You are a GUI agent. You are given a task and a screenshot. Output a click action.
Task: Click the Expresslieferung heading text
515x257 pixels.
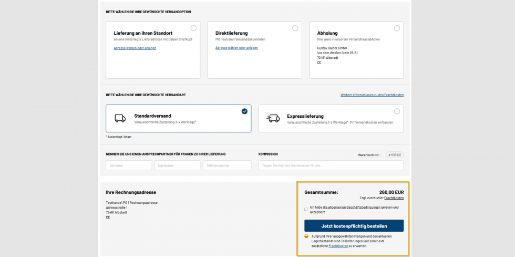pyautogui.click(x=305, y=116)
